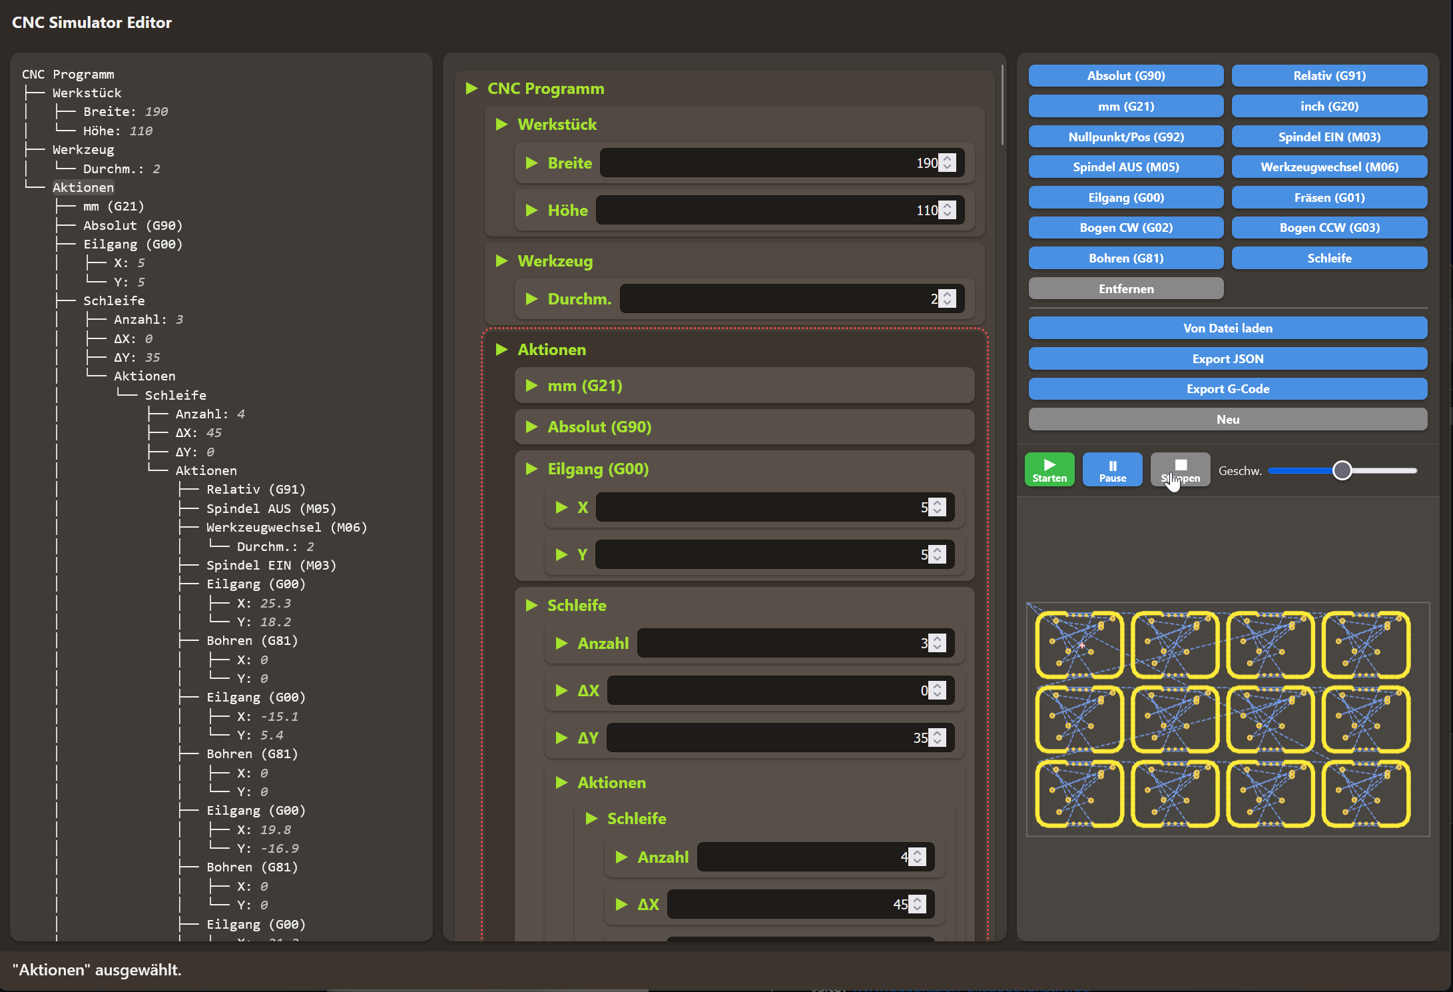1453x992 pixels.
Task: Click the Eilgang X spinner arrows
Action: coord(938,507)
